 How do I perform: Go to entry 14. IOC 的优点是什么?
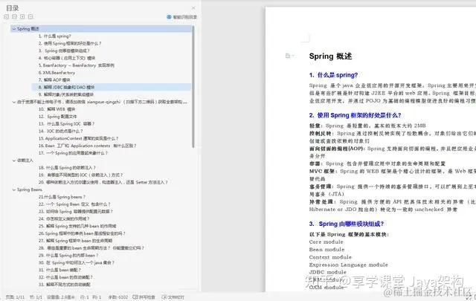click(61, 131)
